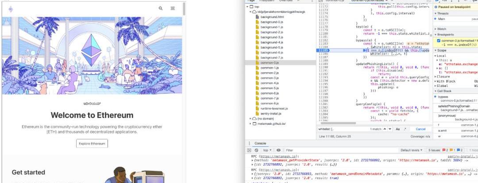This screenshot has height=183, width=478.
Task: Toggle the console sidebar icon
Action: [x=250, y=150]
